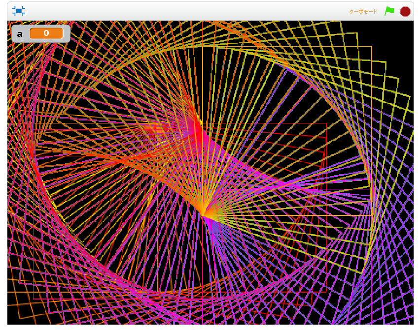The height and width of the screenshot is (330, 420).
Task: Click the orange value box showing 0
Action: pos(46,33)
